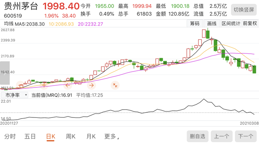The width and height of the screenshot is (259, 146).
Task: Toggle the 筹码 chip distribution view
Action: point(195,23)
